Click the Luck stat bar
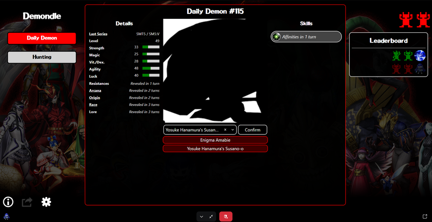This screenshot has height=222, width=432. pyautogui.click(x=151, y=76)
